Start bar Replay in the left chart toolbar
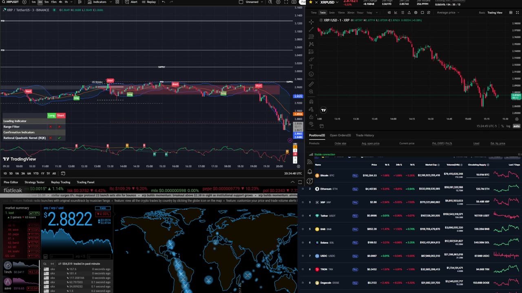Screen dimensions: 522x293 pyautogui.click(x=149, y=2)
